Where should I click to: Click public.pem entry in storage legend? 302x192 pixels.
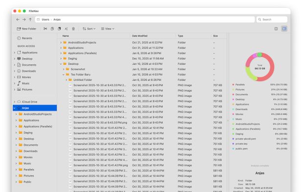point(259,149)
